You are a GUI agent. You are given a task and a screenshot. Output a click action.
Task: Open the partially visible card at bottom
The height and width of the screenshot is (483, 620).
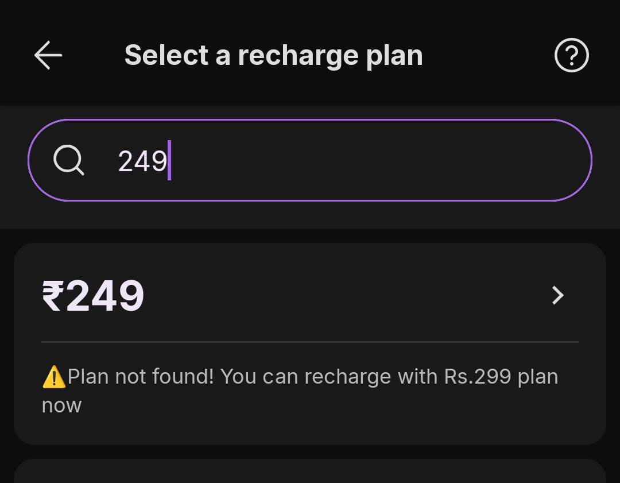(310, 472)
